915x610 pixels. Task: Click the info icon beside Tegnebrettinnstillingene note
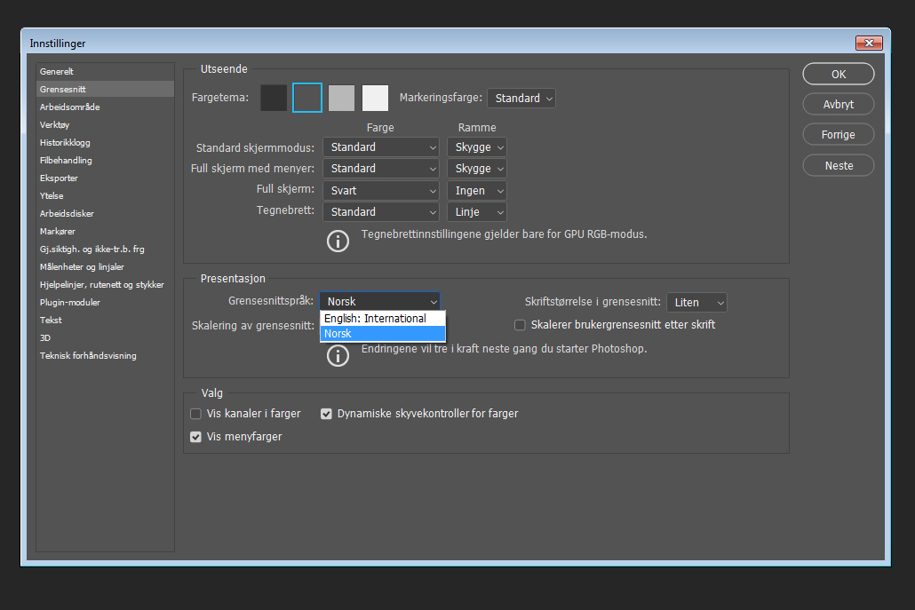tap(338, 241)
